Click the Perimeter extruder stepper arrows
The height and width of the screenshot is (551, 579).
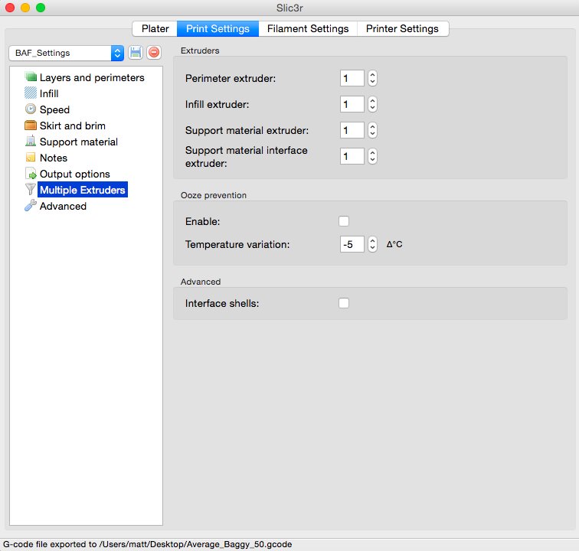click(372, 78)
